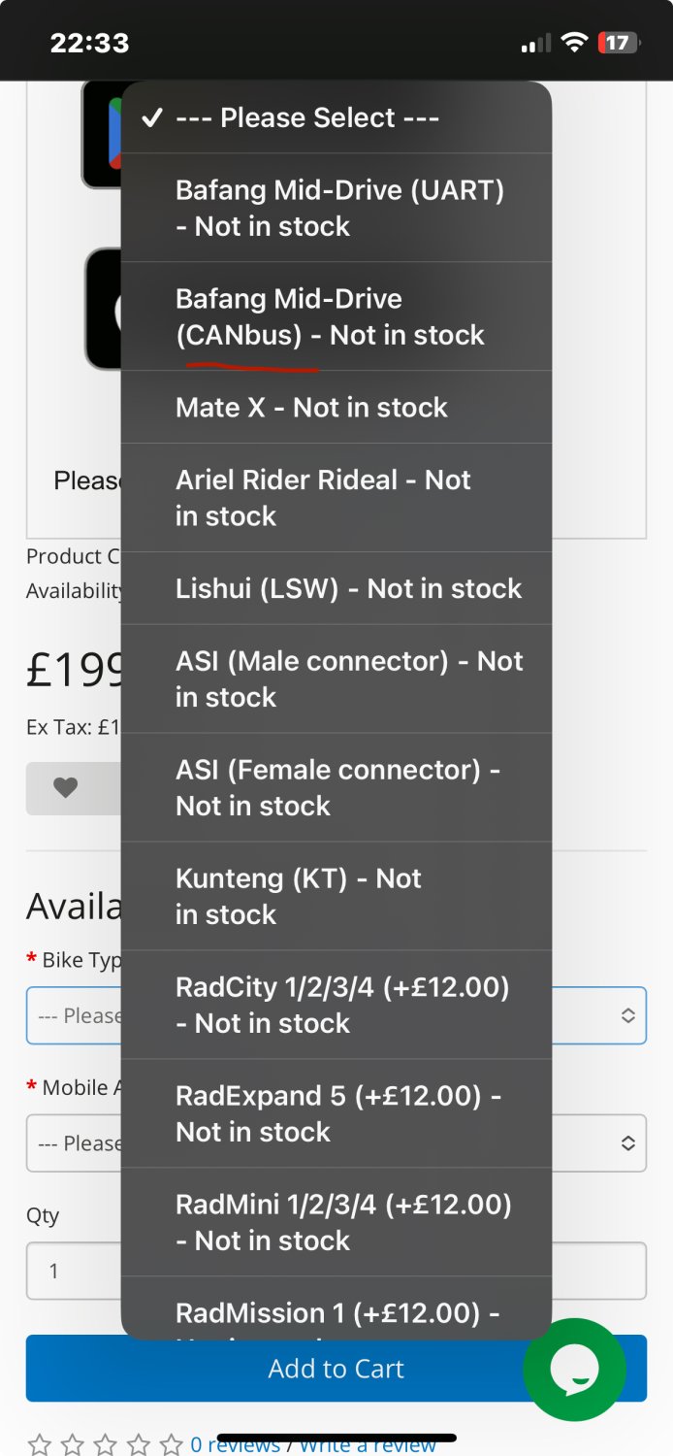This screenshot has width=673, height=1456.
Task: Click the heart wishlist icon
Action: click(65, 787)
